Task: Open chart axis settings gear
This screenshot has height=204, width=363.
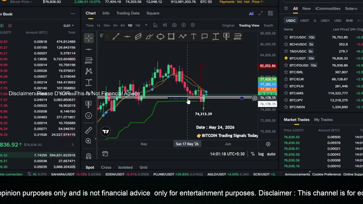Action: tap(268, 144)
